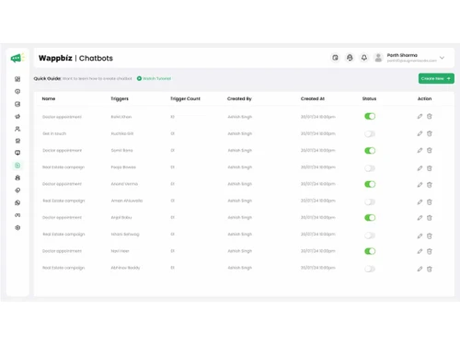Screen dimensions: 460x345
Task: Delete the Sumit Rana chatbot row
Action: 430,150
